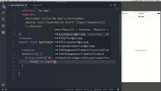This screenshot has width=161, height=91.
Task: Select the SVGComponentTransferFunctionElement suggestion
Action: pyautogui.click(x=82, y=50)
